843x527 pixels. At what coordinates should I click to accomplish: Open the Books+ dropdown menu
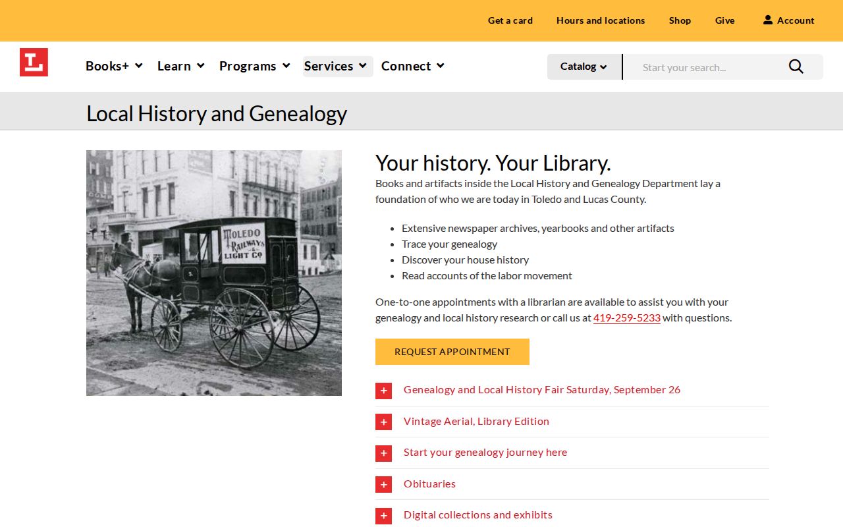(x=114, y=66)
